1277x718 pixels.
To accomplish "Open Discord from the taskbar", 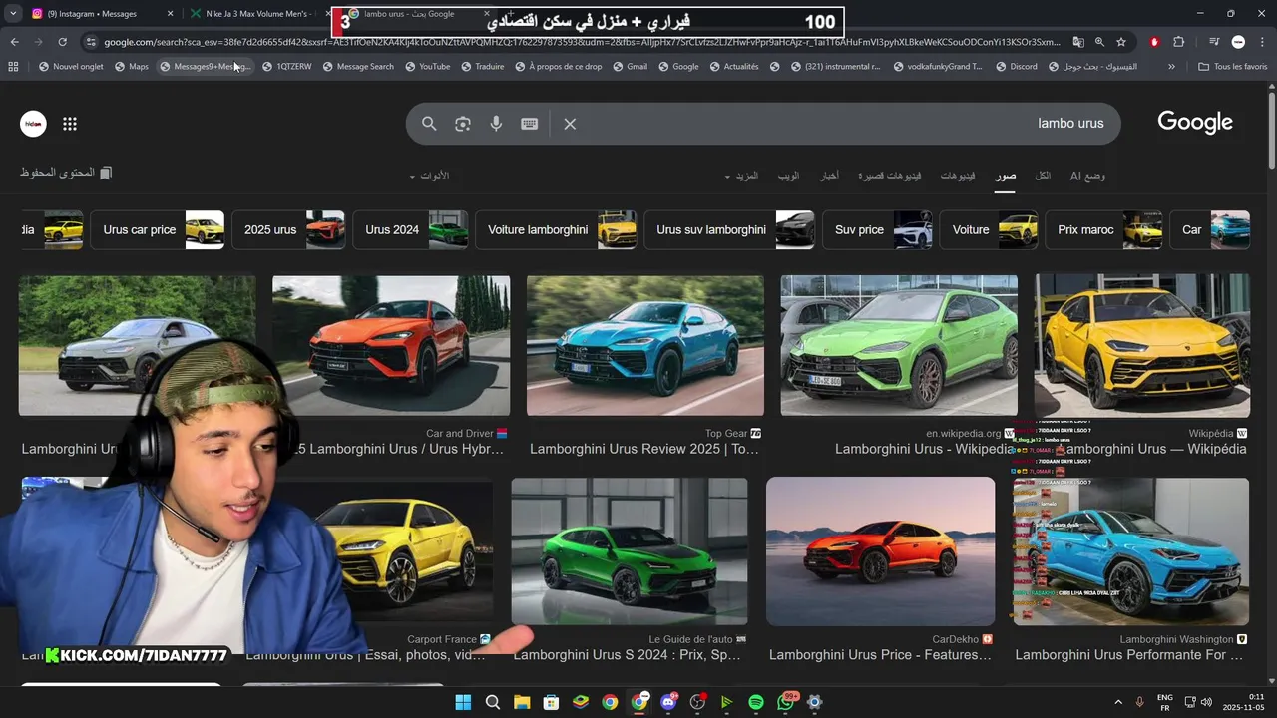I will coord(668,702).
